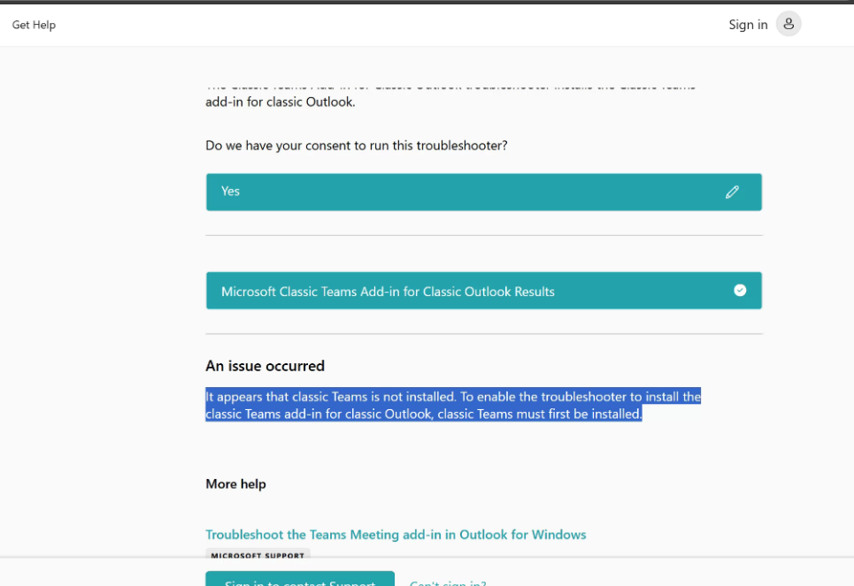
Task: Click the user profile avatar icon
Action: pos(789,24)
